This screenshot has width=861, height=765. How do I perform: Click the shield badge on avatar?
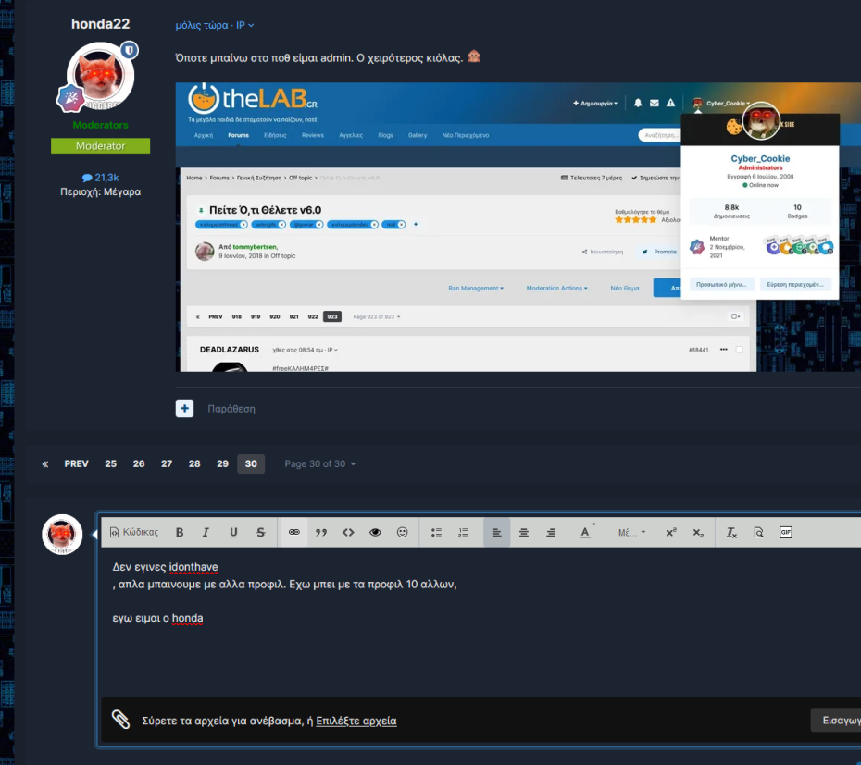point(130,51)
